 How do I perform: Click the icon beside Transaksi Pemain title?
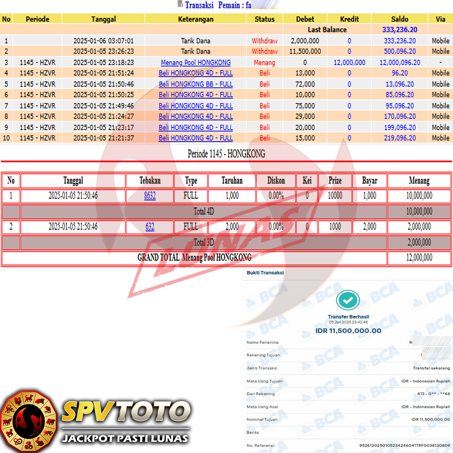pos(180,5)
